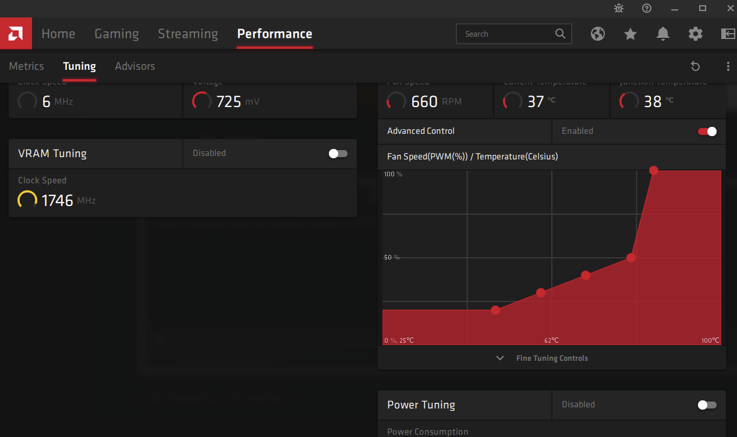Open settings gear icon
This screenshot has width=737, height=437.
click(696, 34)
